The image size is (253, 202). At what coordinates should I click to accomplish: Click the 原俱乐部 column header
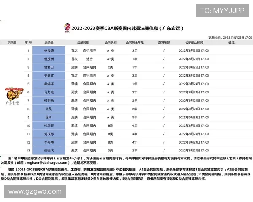click(x=164, y=43)
